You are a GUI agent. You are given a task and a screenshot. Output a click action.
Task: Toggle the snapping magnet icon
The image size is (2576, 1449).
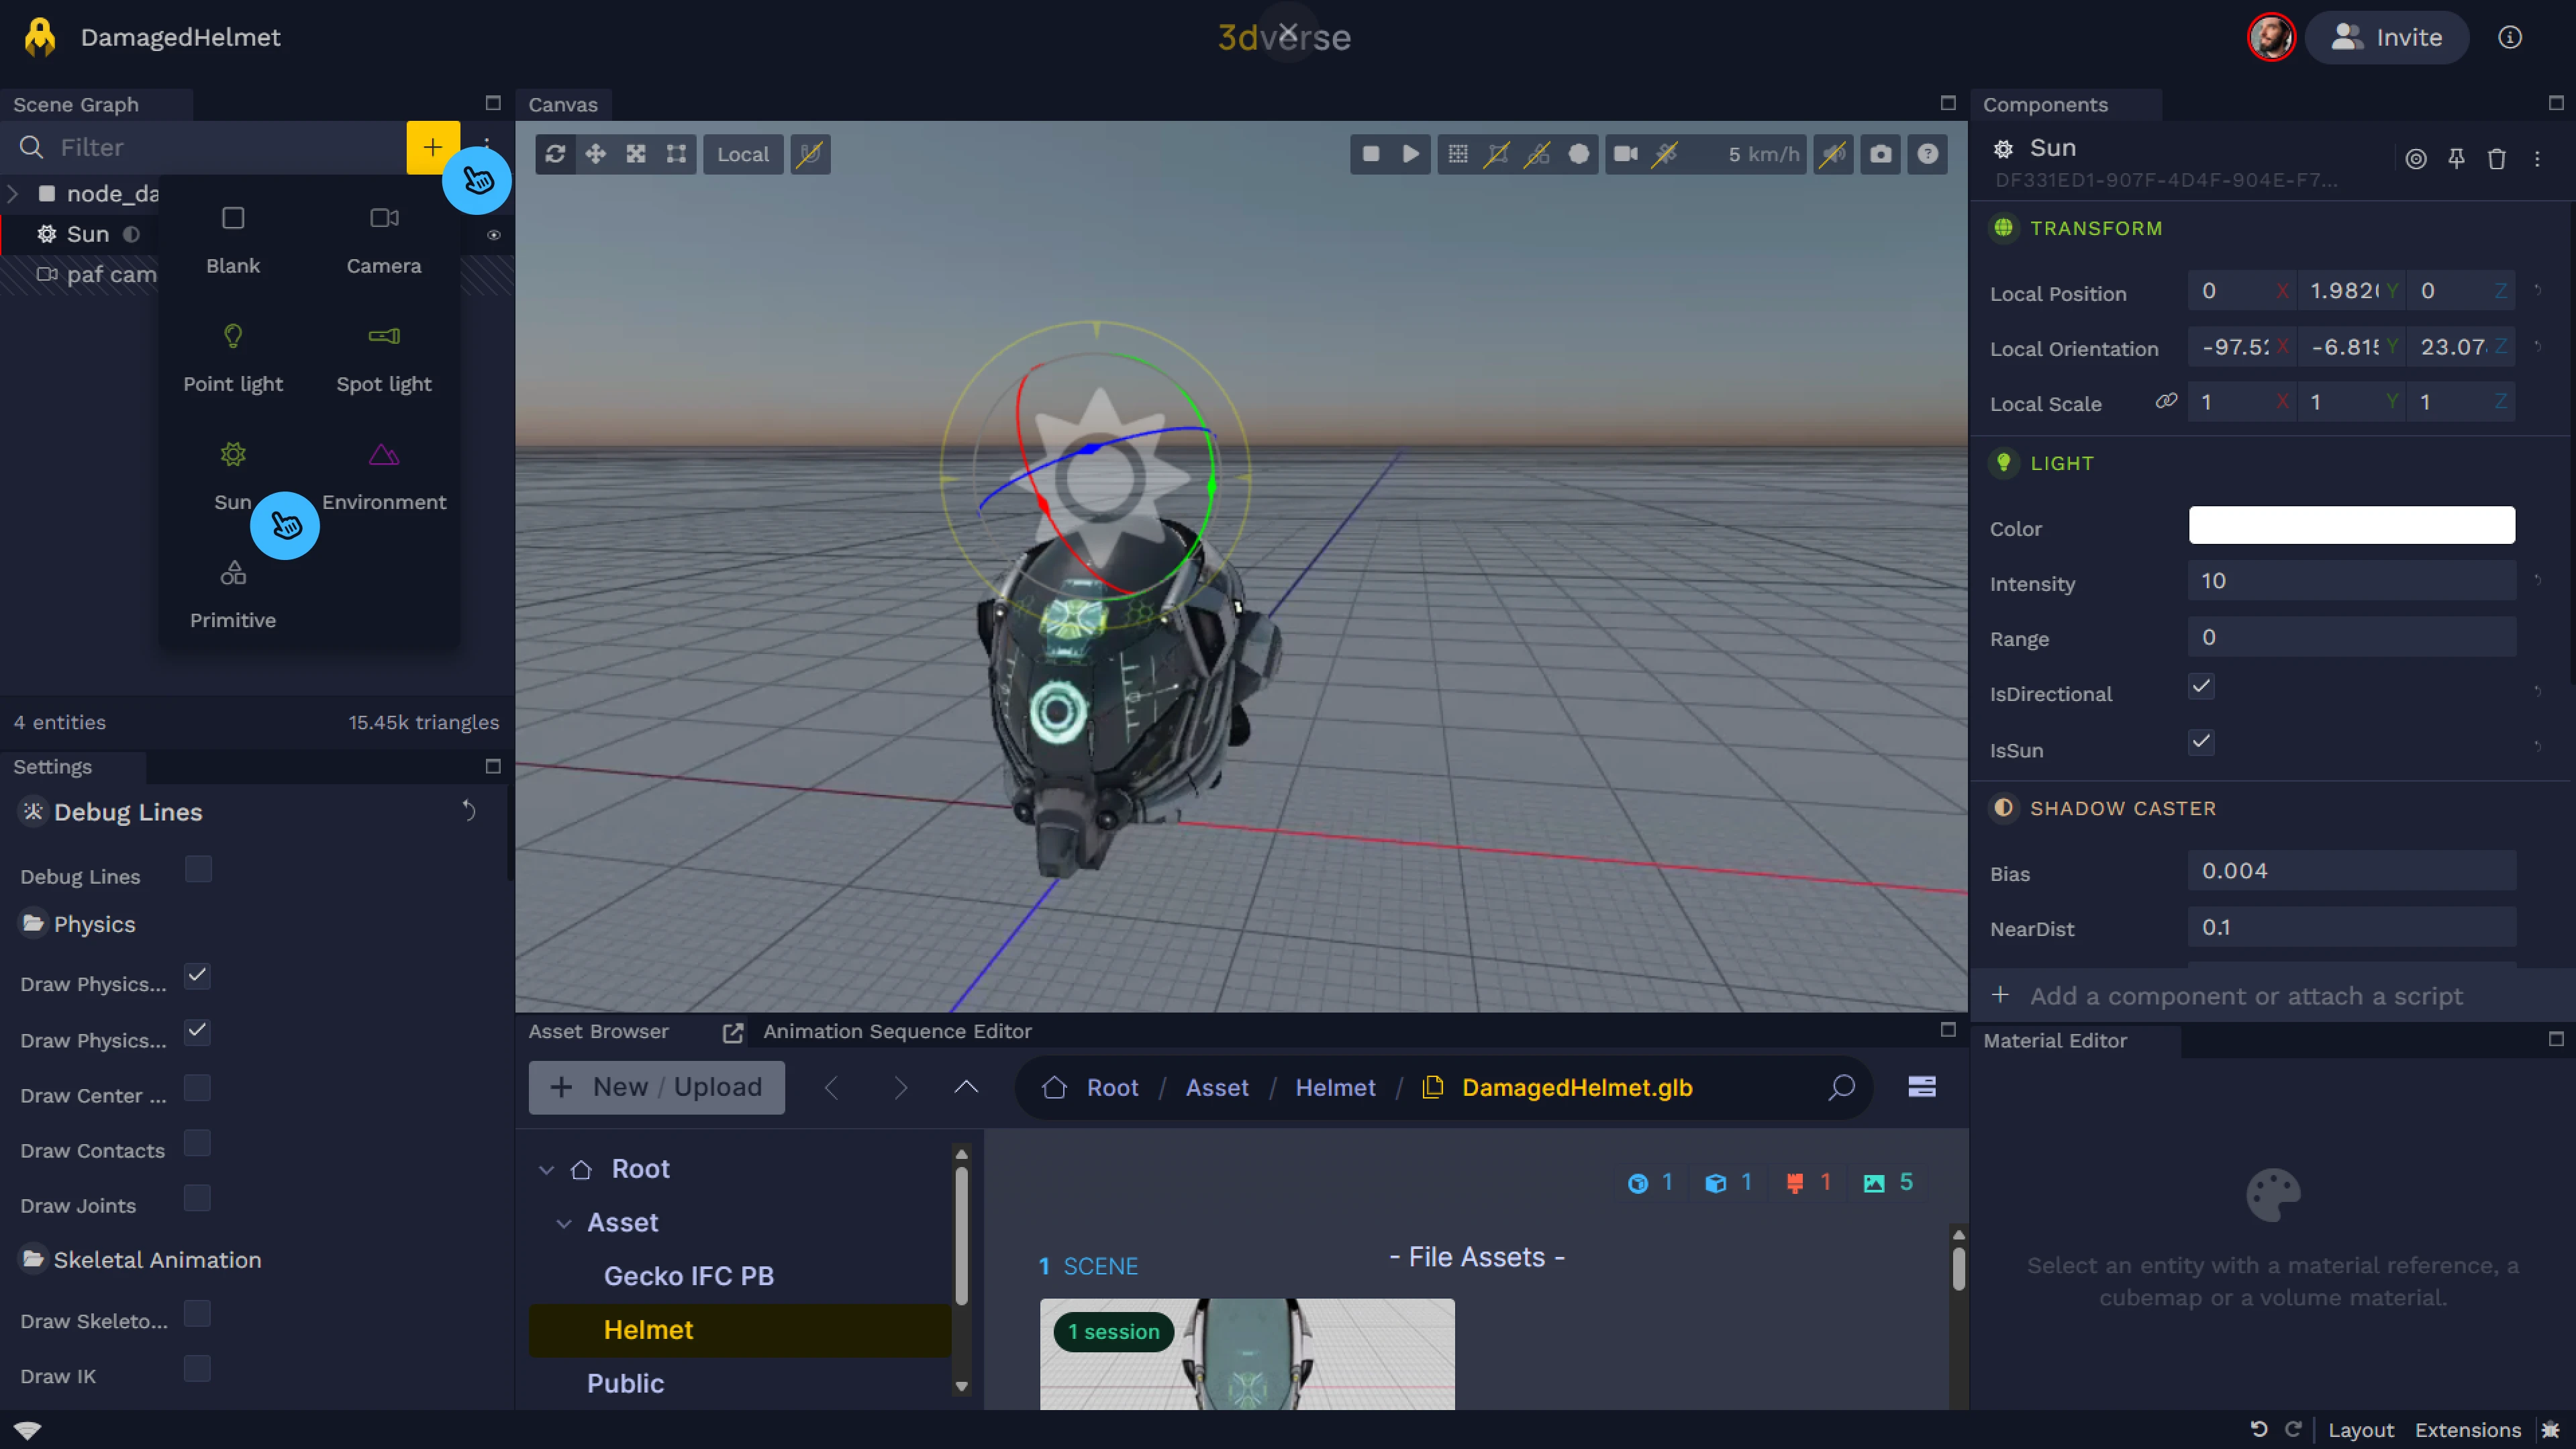pos(810,154)
